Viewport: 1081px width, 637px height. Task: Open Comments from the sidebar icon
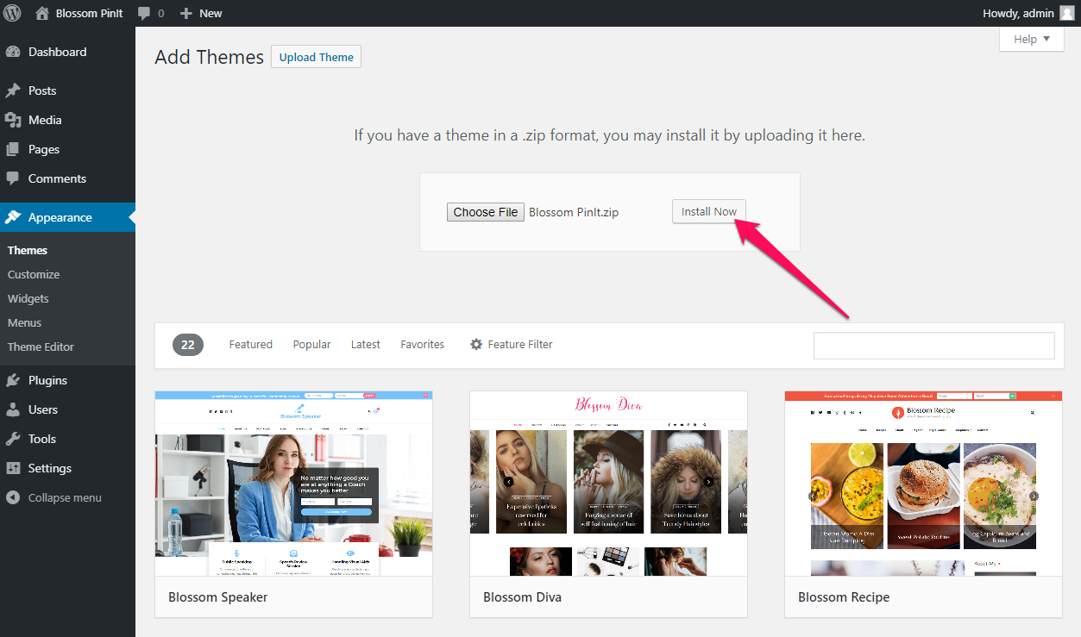click(13, 178)
